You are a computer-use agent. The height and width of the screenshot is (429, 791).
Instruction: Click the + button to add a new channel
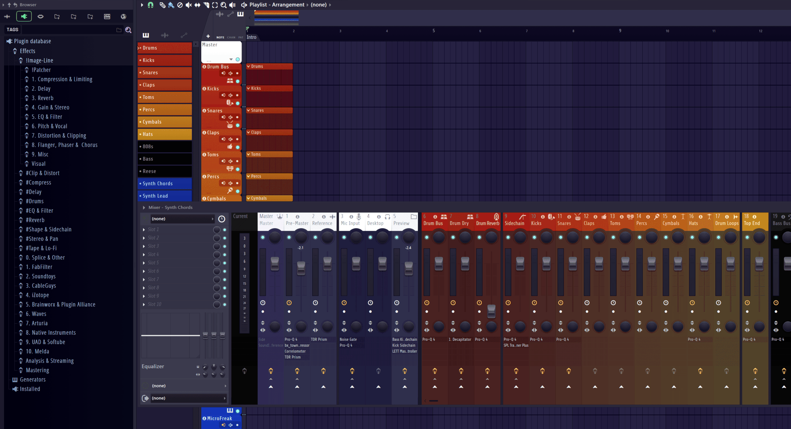tap(208, 36)
